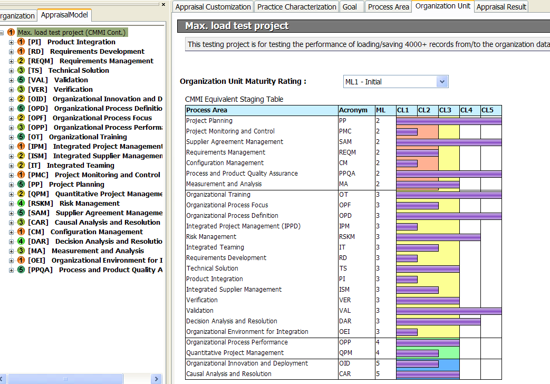550x384 pixels.
Task: Open the Process Area tab
Action: [388, 7]
